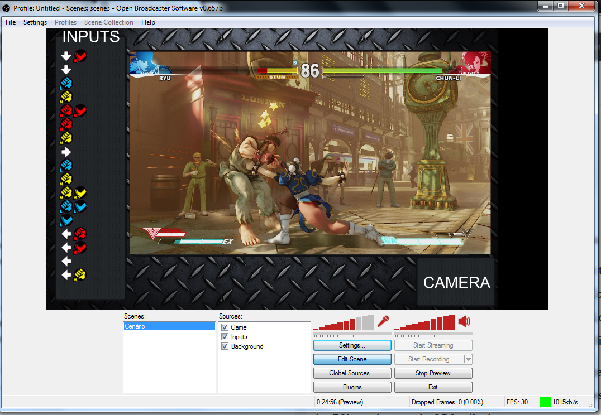Open the File menu
Screen dimensions: 601x415
pyautogui.click(x=11, y=22)
